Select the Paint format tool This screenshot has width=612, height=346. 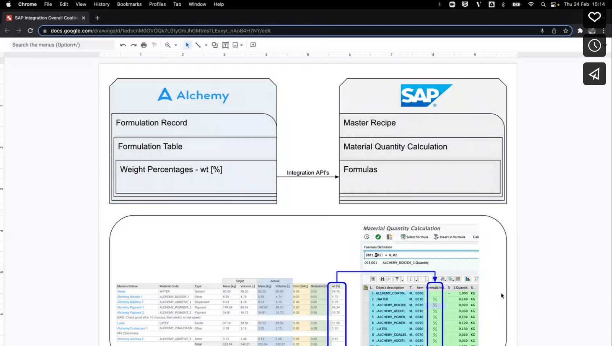[154, 45]
